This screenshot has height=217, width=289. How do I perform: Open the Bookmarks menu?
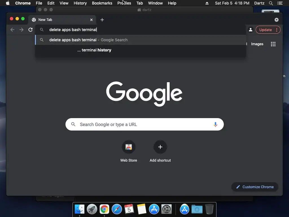(x=102, y=3)
